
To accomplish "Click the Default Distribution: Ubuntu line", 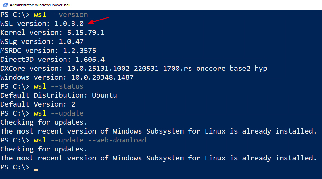I will tap(59, 95).
